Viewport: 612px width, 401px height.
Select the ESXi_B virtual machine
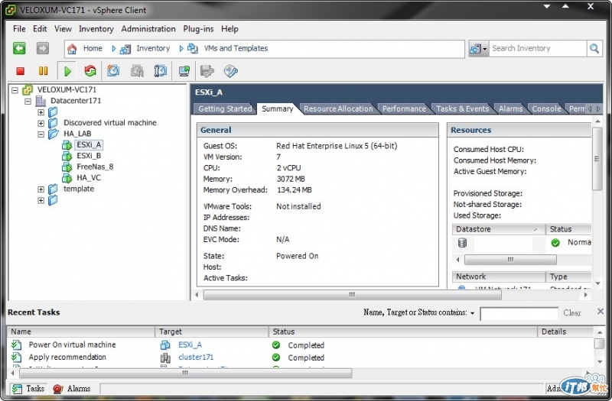tap(89, 156)
